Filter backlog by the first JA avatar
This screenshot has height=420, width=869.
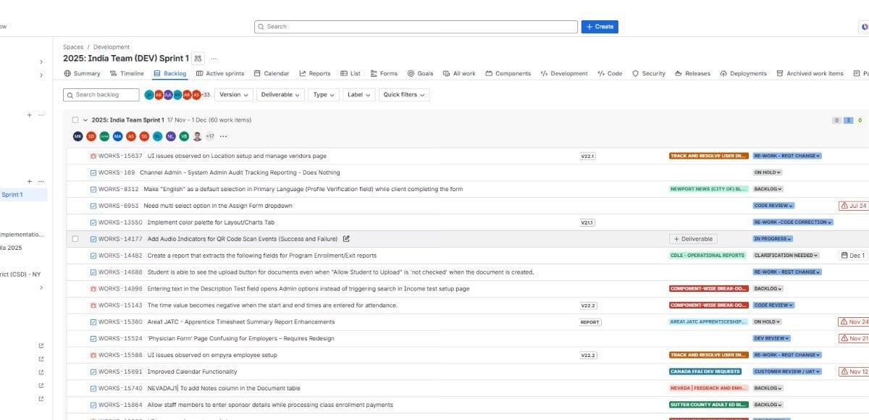149,95
